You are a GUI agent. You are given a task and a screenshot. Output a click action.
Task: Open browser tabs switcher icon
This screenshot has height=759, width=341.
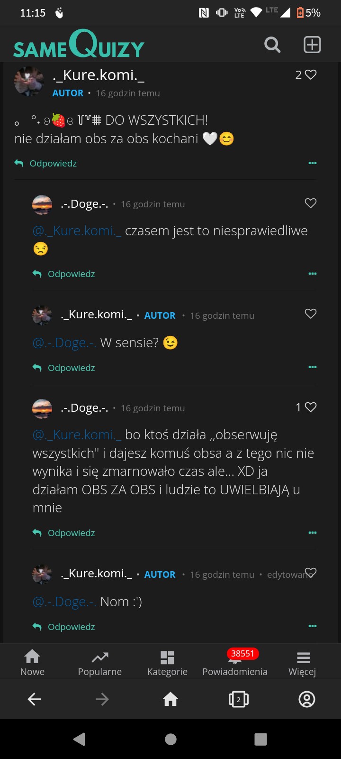pos(239,699)
